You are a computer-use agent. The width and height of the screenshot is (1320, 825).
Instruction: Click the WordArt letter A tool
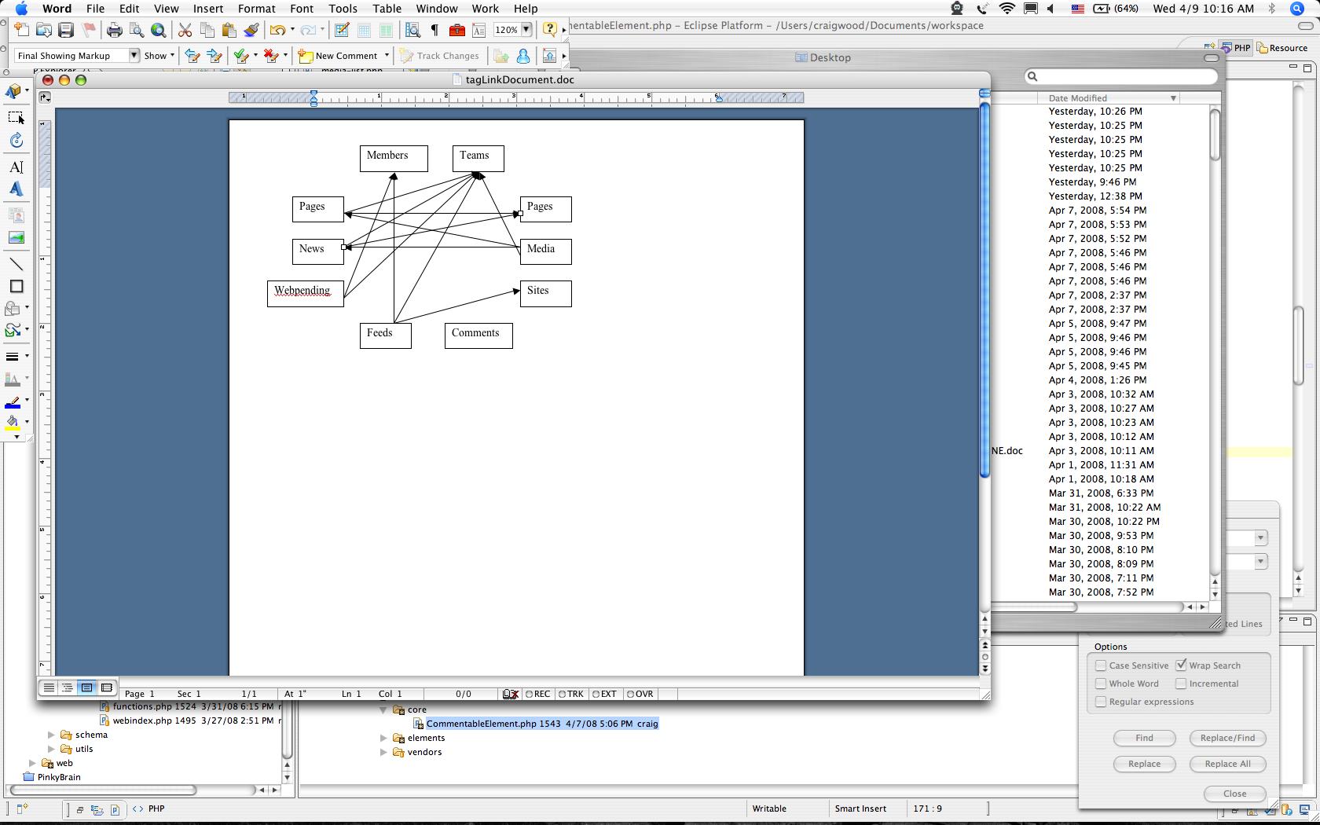(16, 189)
